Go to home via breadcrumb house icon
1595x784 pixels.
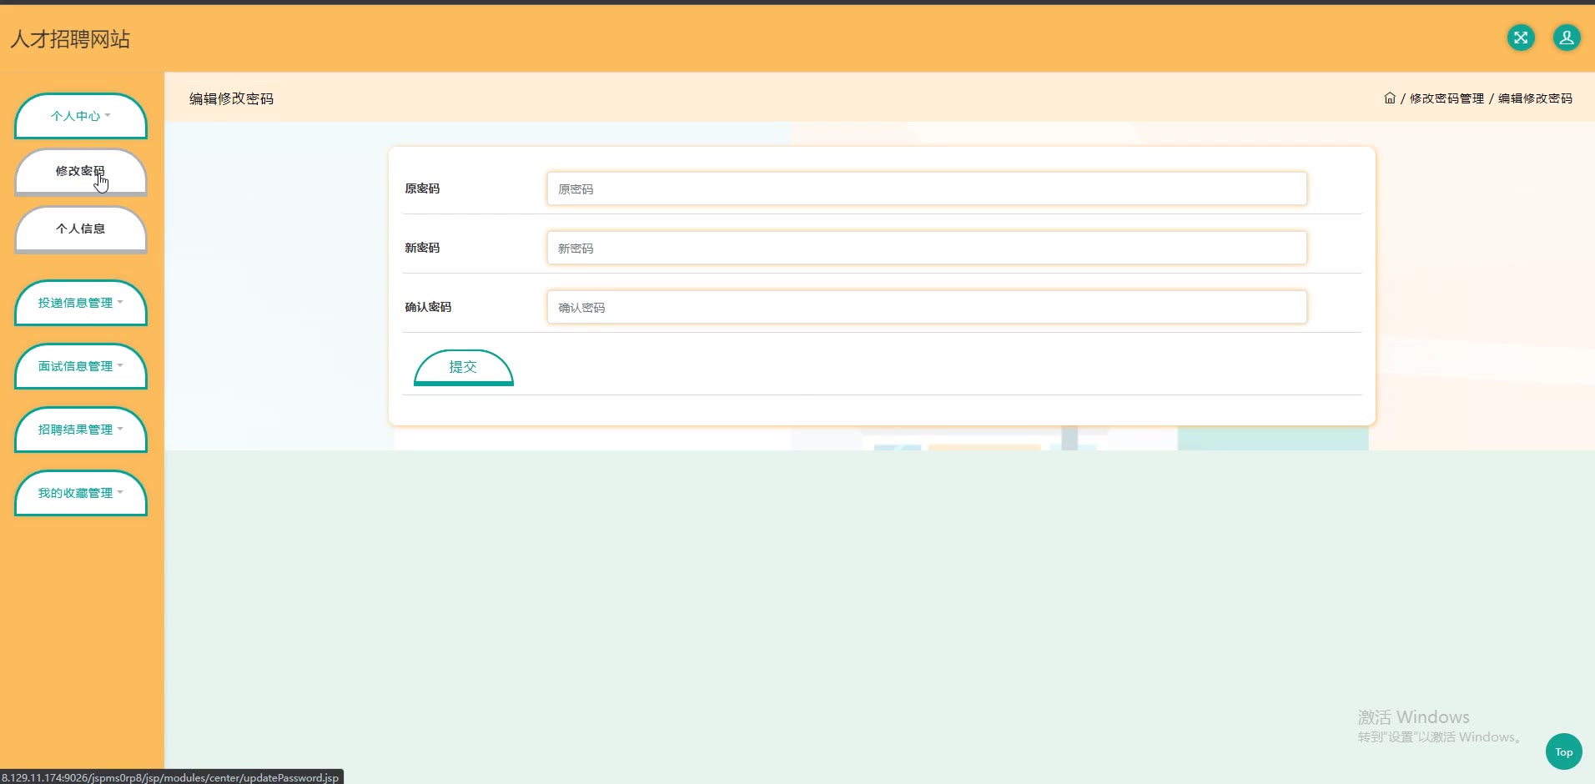click(x=1390, y=98)
